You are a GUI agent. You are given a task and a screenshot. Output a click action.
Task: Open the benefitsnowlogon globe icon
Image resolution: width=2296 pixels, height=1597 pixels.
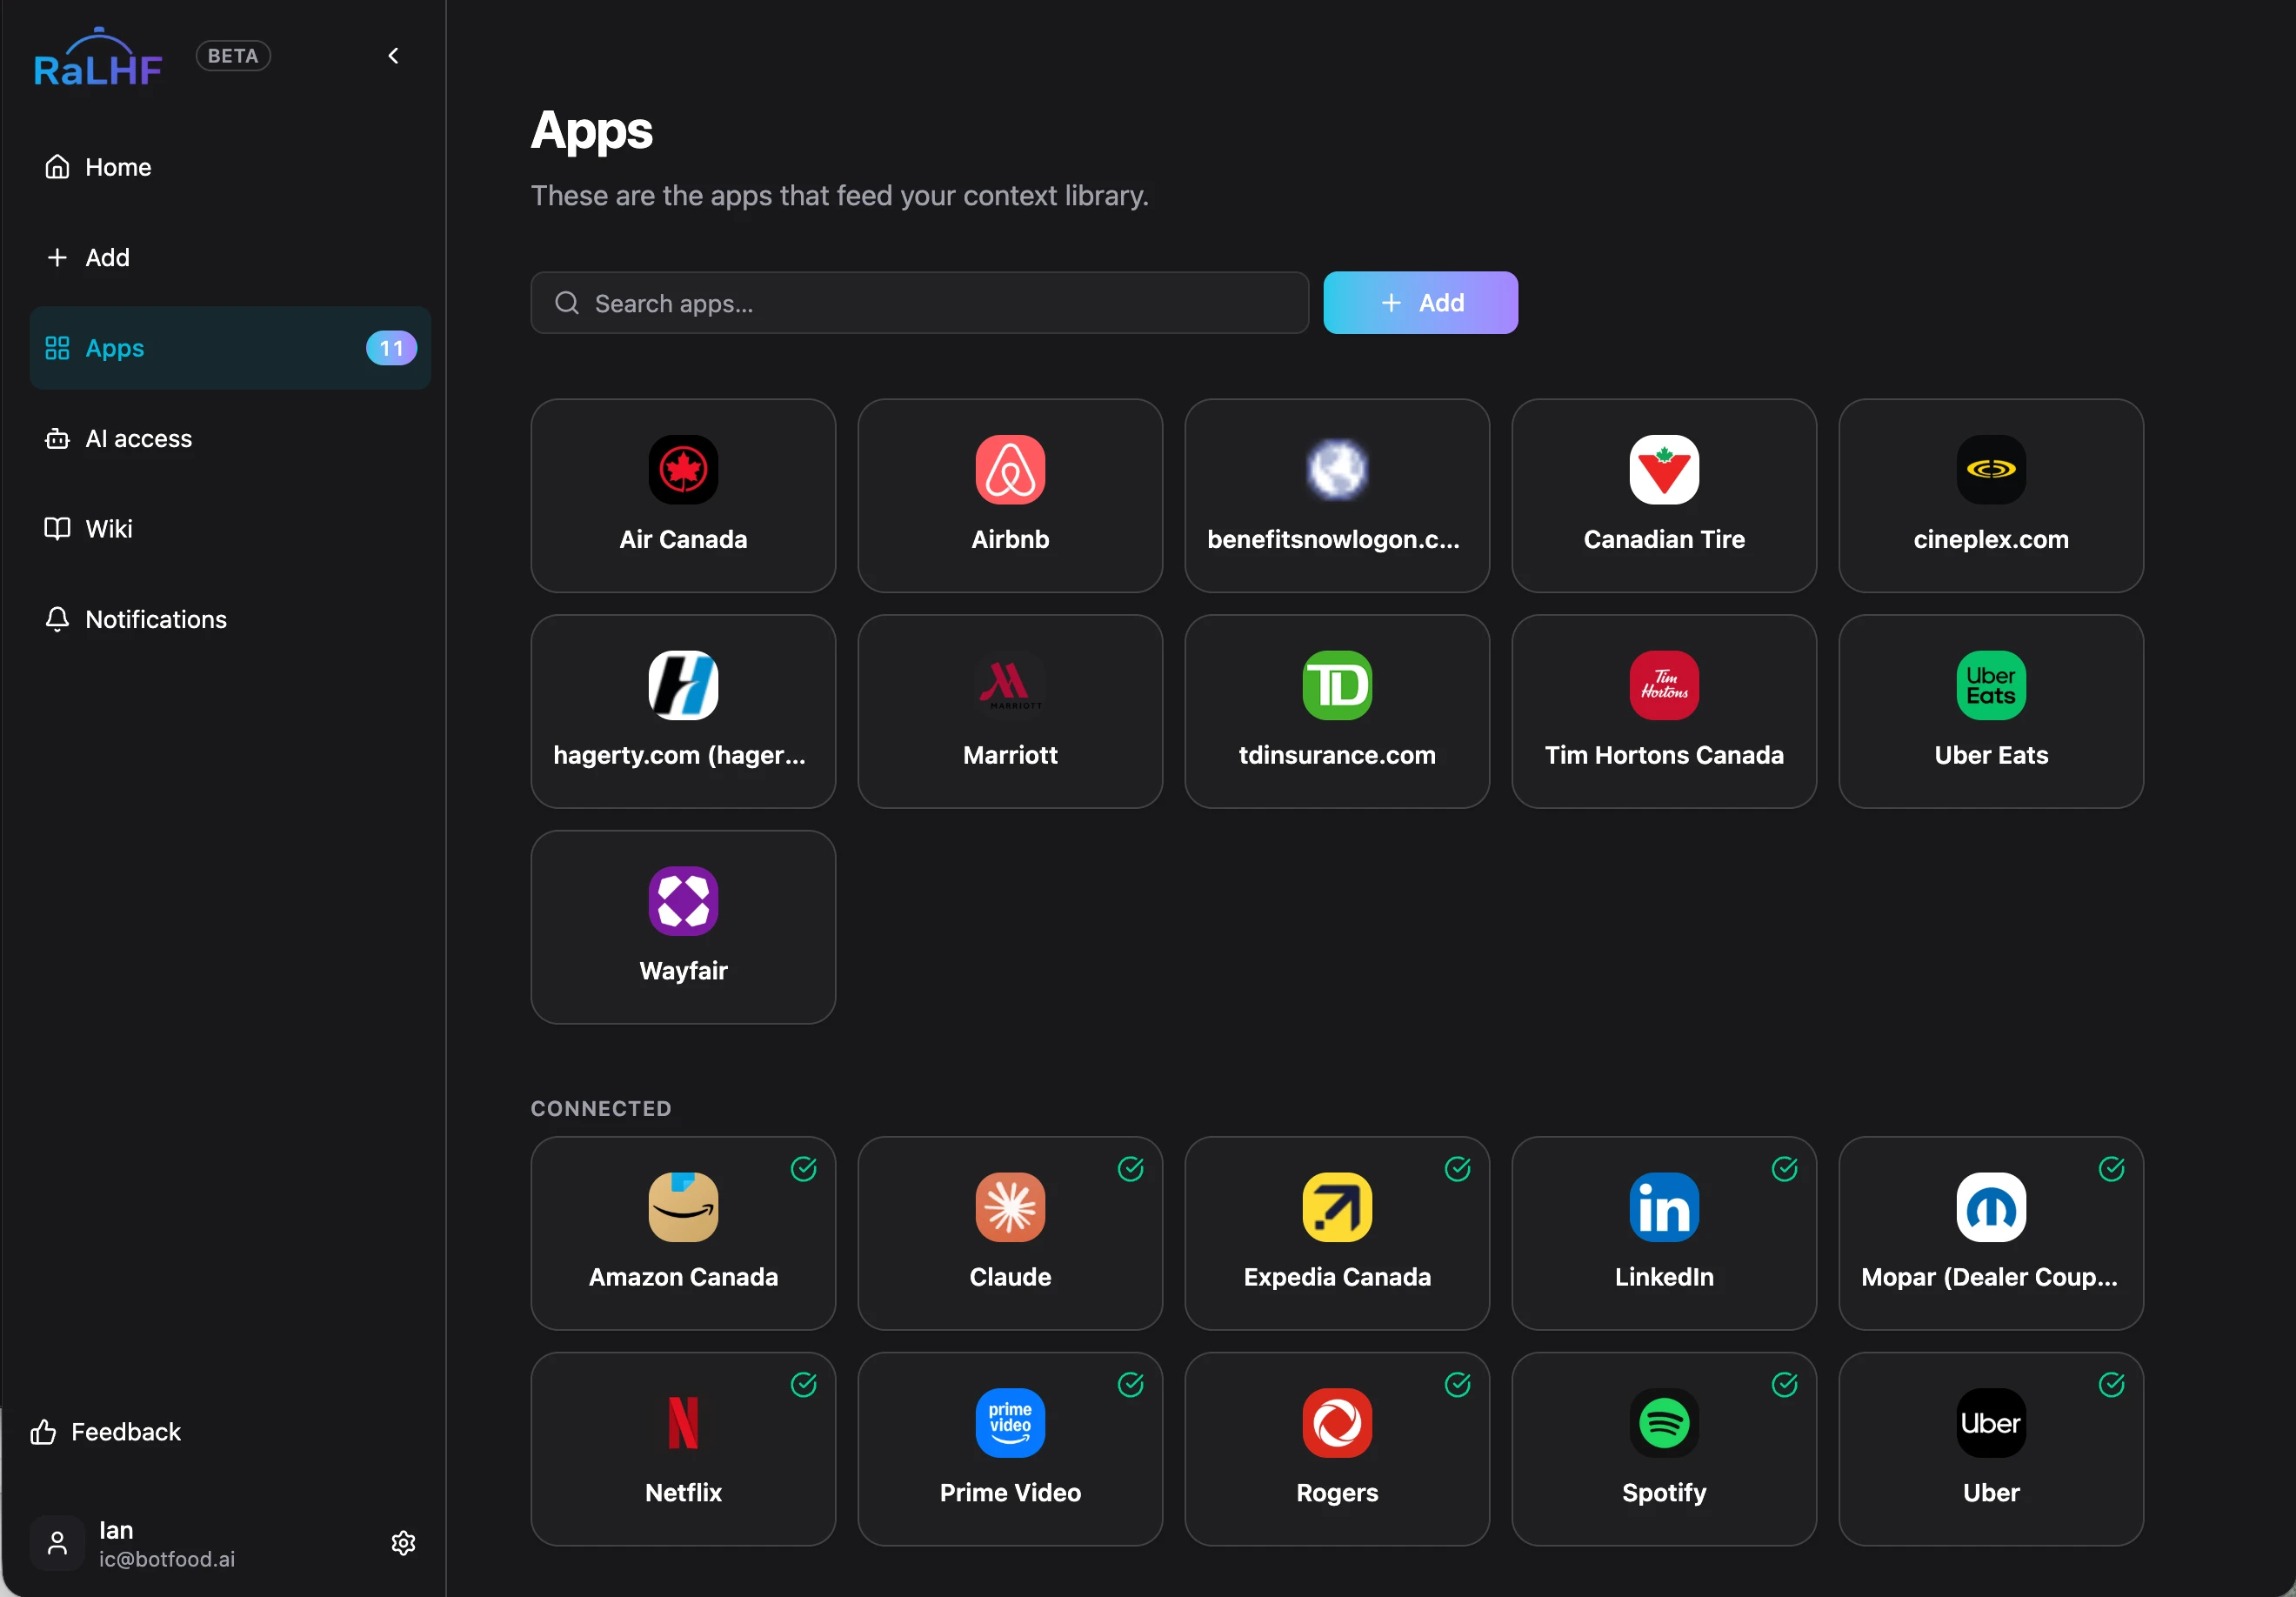[1337, 470]
